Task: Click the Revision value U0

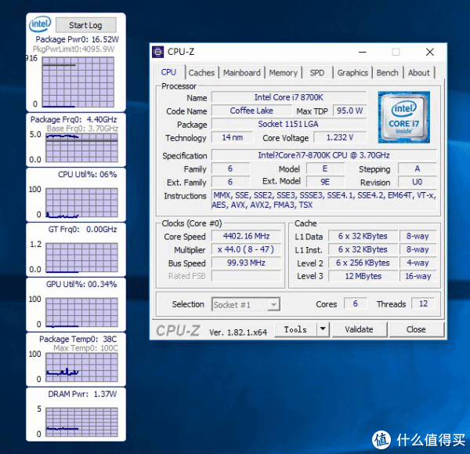Action: pyautogui.click(x=418, y=182)
